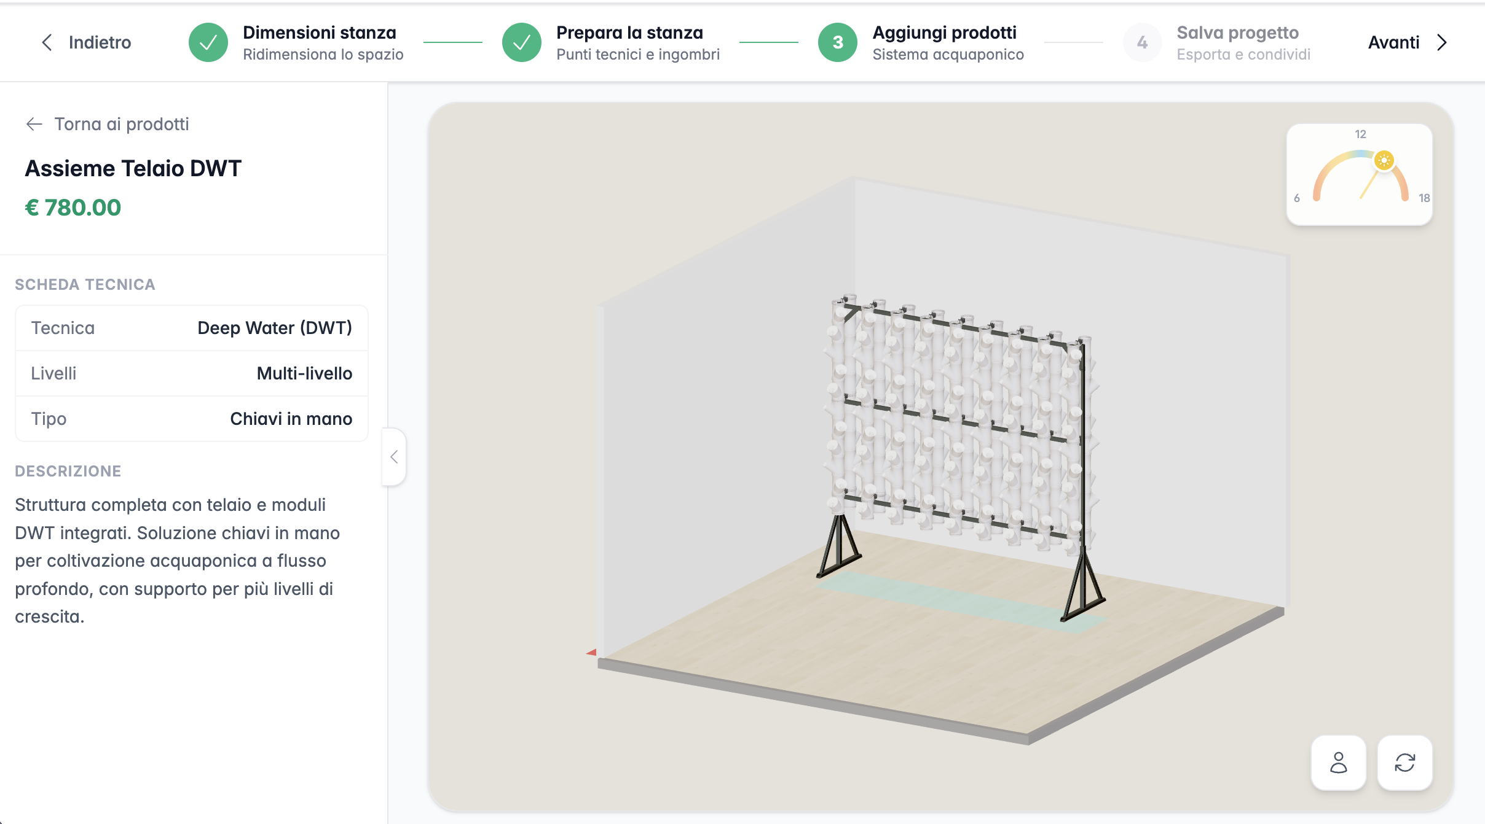The height and width of the screenshot is (824, 1485).
Task: Click the Torna ai prodotti link
Action: click(122, 124)
